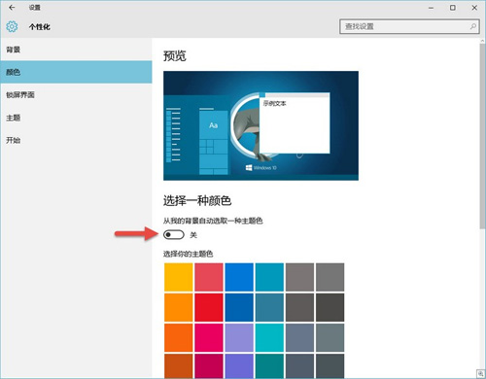Screen dimensions: 486x379
Task: Click the desktop preview image
Action: (260, 125)
